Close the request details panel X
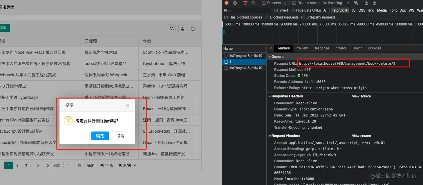423x185 pixels. click(271, 48)
